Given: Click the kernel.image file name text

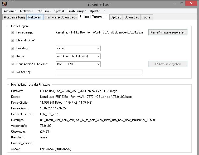Looking at the screenshot, I should coord(99,32).
